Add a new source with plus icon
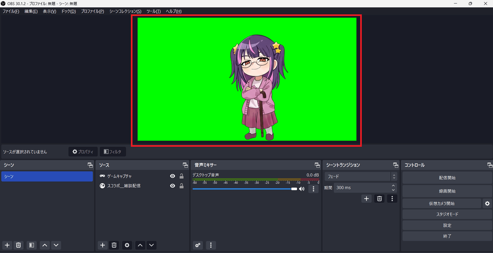 point(103,245)
